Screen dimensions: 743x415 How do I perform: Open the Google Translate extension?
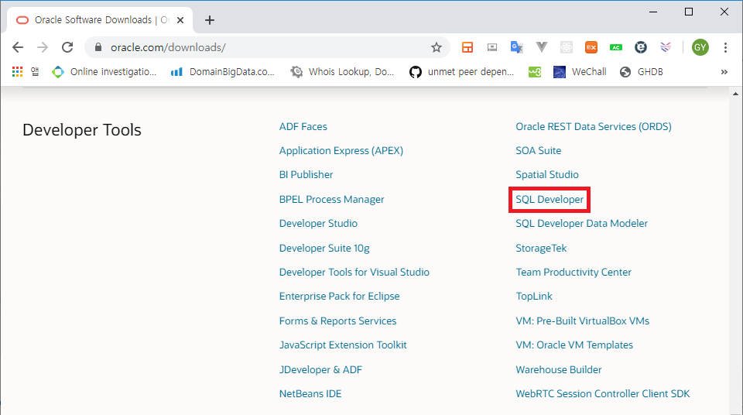click(x=516, y=47)
